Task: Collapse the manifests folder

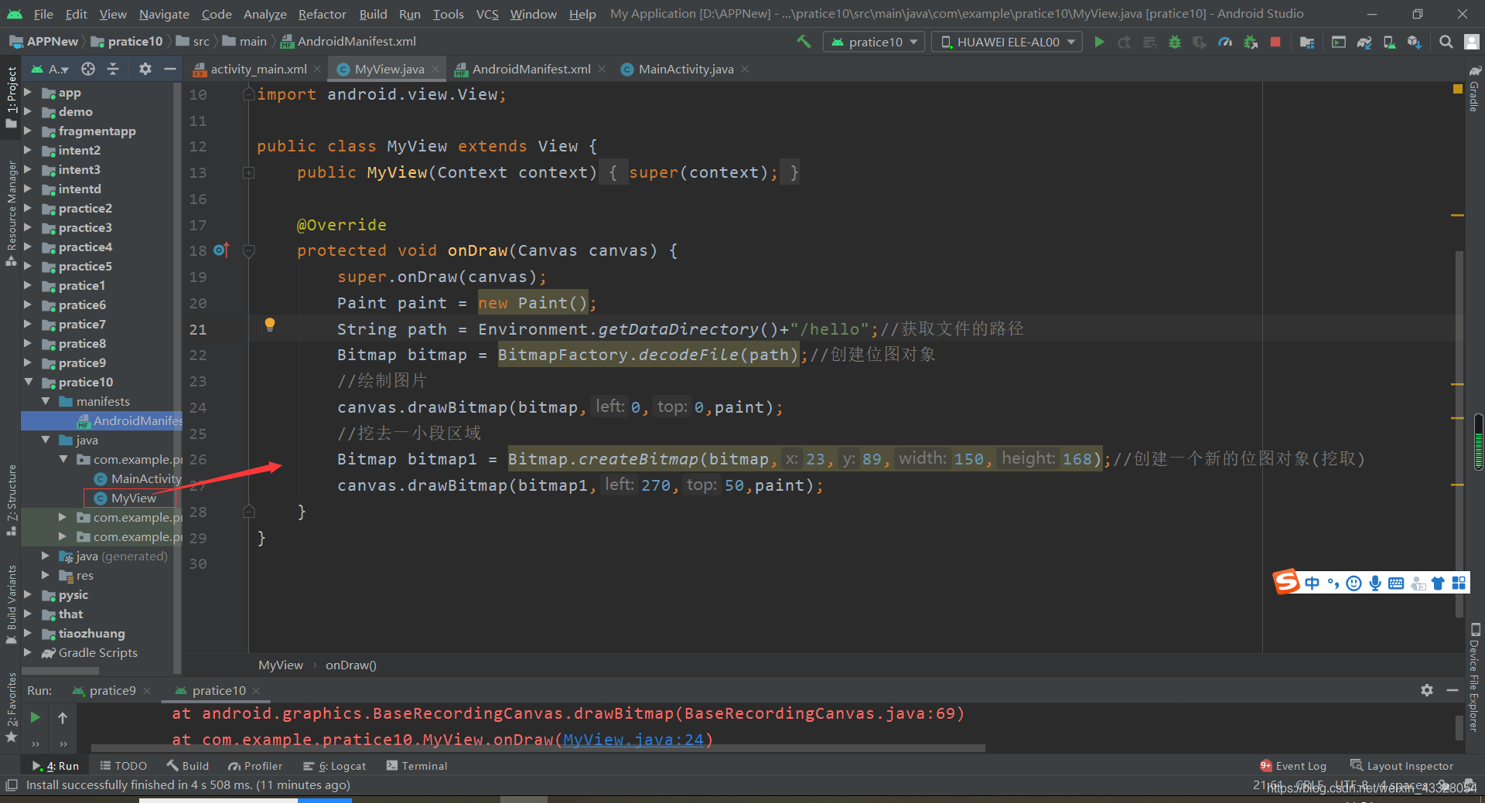Action: 46,401
